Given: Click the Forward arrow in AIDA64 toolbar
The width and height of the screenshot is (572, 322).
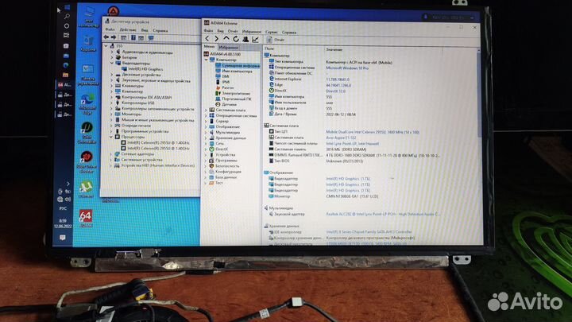Looking at the screenshot, I should click(216, 39).
